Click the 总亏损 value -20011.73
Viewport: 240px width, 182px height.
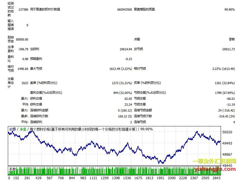tap(228, 49)
